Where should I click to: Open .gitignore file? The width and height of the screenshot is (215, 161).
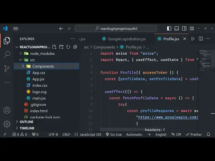click(47, 105)
